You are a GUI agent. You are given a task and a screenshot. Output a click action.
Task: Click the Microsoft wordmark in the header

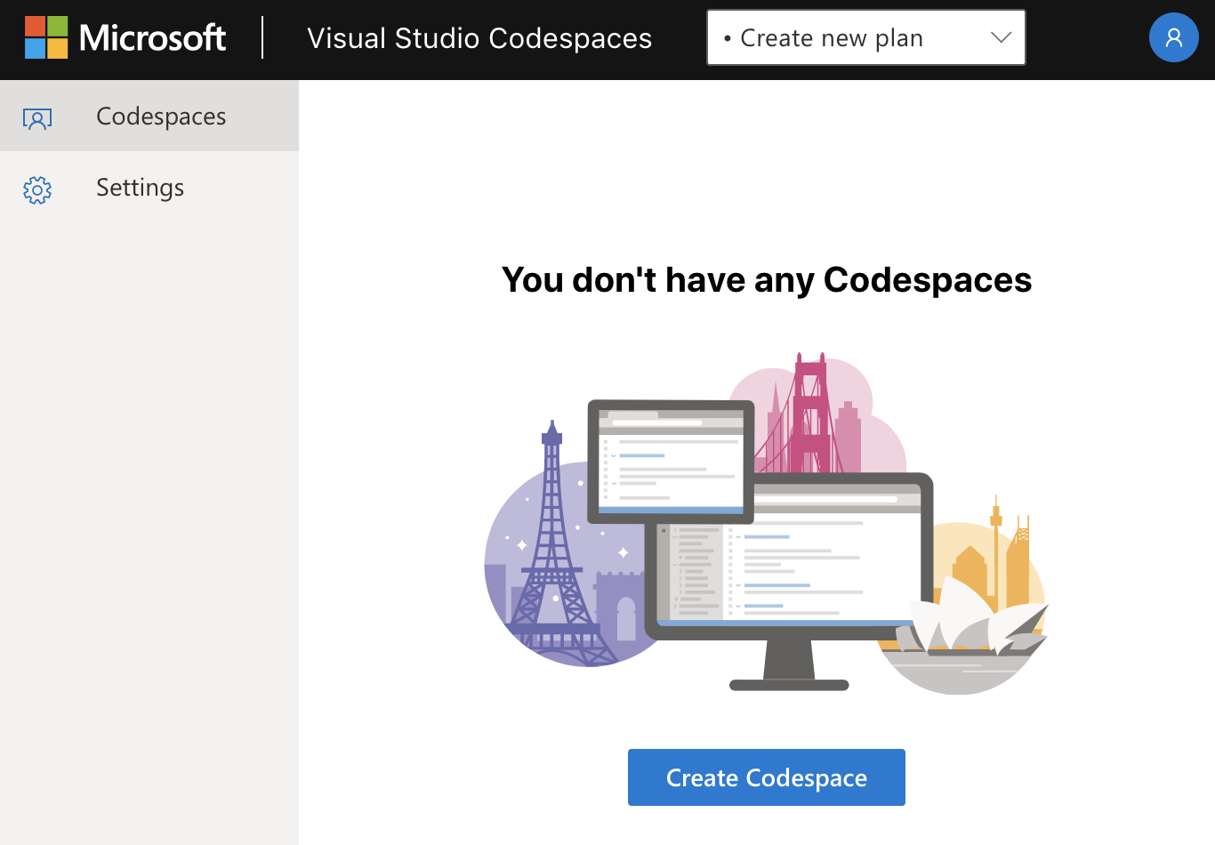coord(151,37)
